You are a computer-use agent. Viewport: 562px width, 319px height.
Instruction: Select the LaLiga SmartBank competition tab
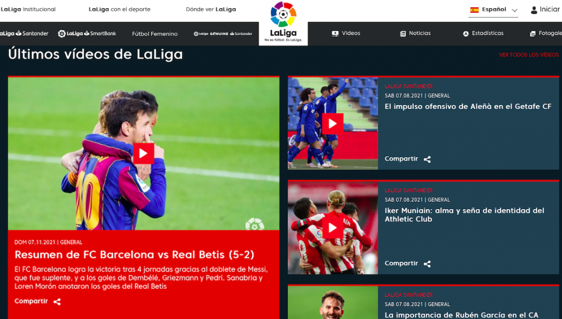(x=87, y=34)
